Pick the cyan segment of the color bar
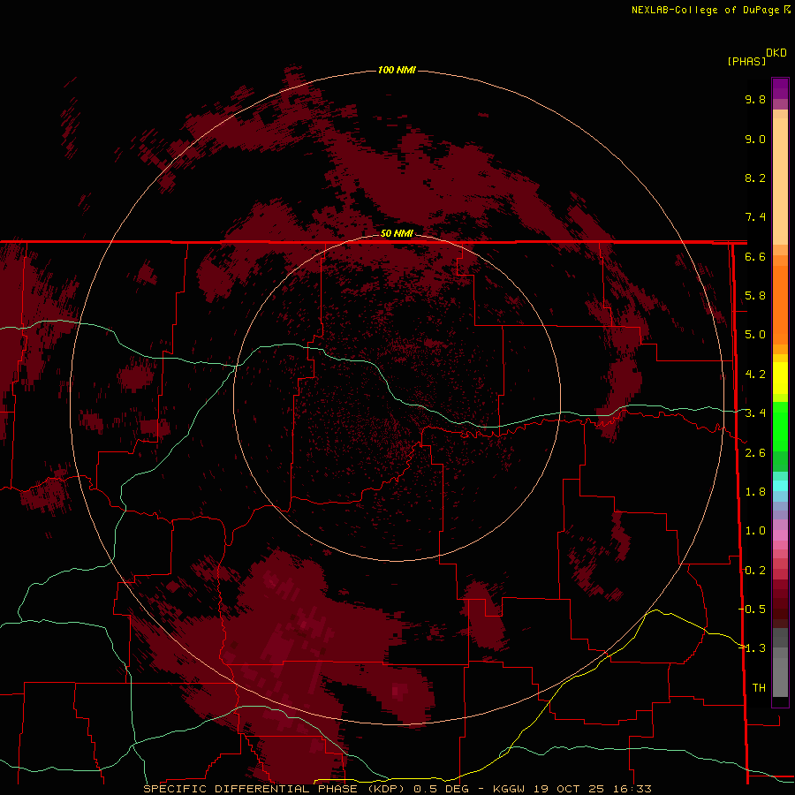The image size is (795, 795). tap(780, 486)
